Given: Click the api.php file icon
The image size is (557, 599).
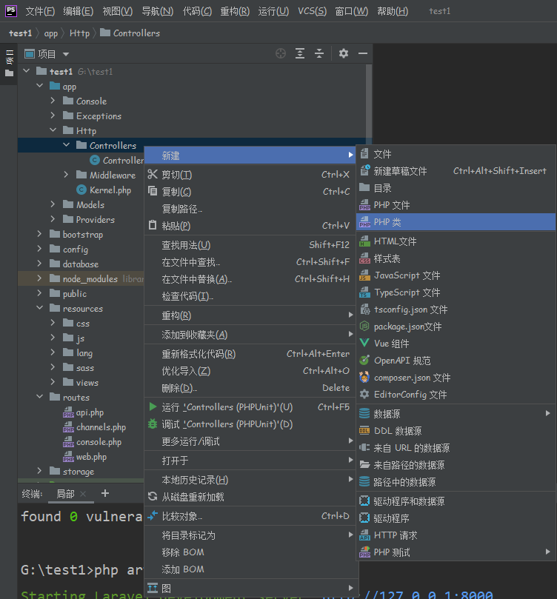Looking at the screenshot, I should click(68, 412).
